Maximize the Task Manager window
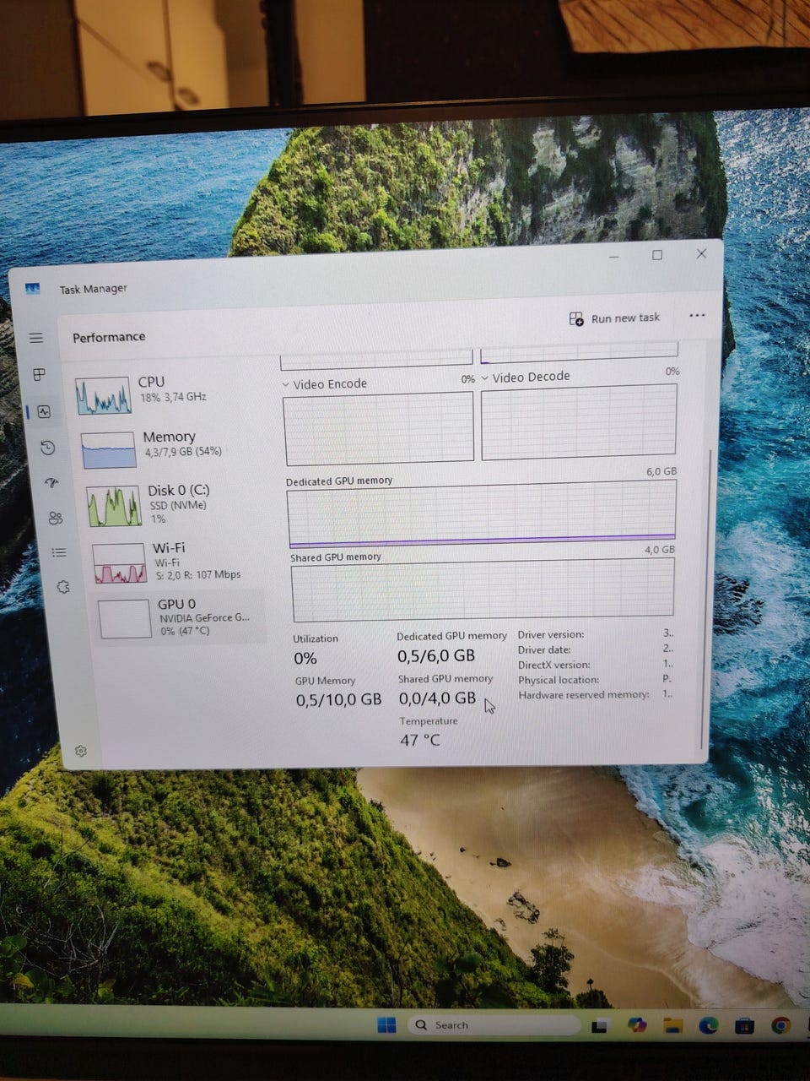 point(657,255)
